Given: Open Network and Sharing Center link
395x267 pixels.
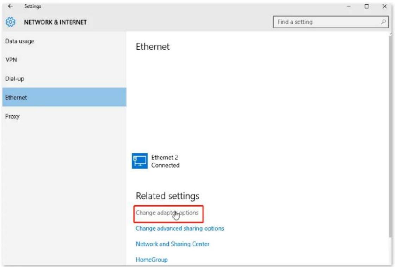Looking at the screenshot, I should pyautogui.click(x=172, y=244).
